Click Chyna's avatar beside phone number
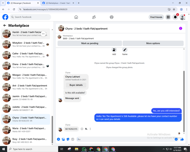Viewport: 190px width, 152px height. point(60,129)
